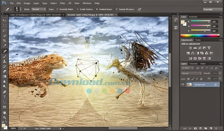Image resolution: width=224 pixels, height=131 pixels.
Task: Select the Dodge tool
Action: (x=5, y=86)
